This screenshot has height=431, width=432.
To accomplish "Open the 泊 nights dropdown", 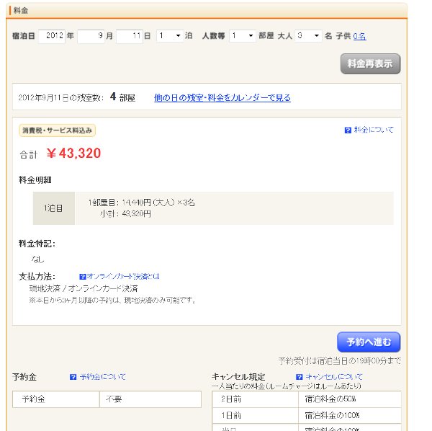I will pos(170,36).
